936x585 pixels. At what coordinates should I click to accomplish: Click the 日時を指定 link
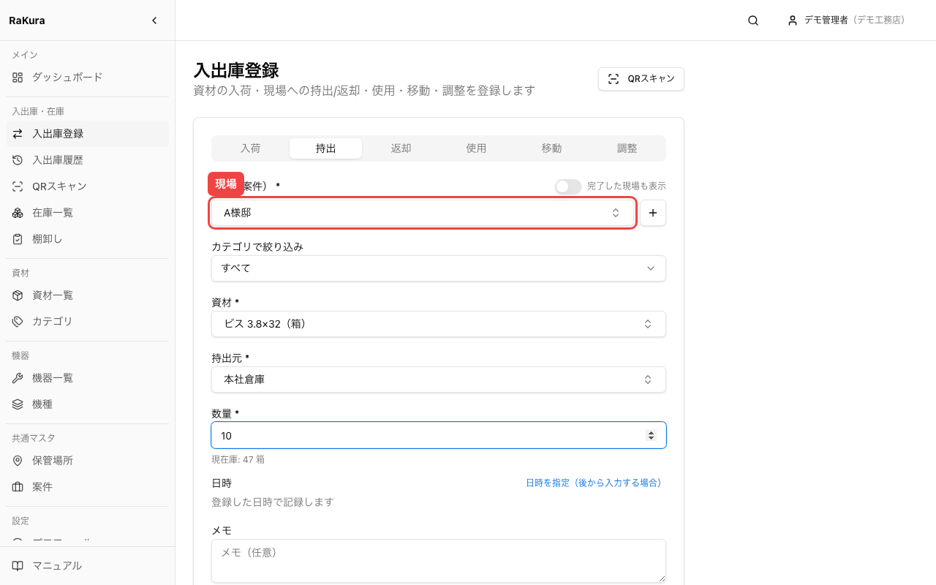pyautogui.click(x=594, y=483)
